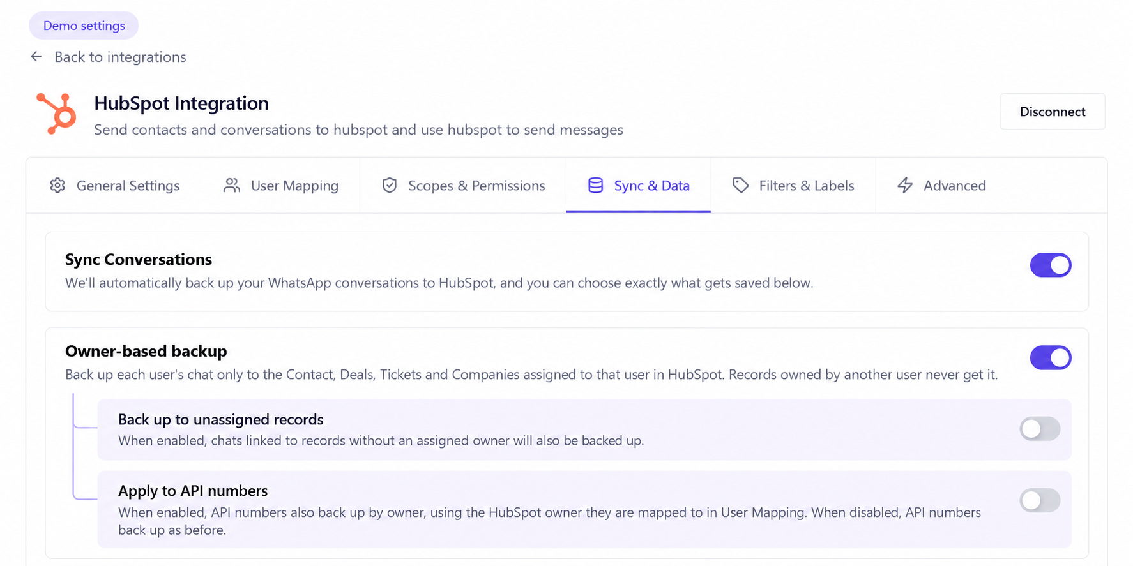Screen dimensions: 1133x566
Task: Click the Filters & Labels tag icon
Action: pos(740,186)
